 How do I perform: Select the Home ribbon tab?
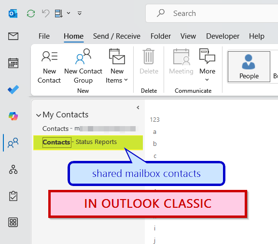(x=73, y=36)
